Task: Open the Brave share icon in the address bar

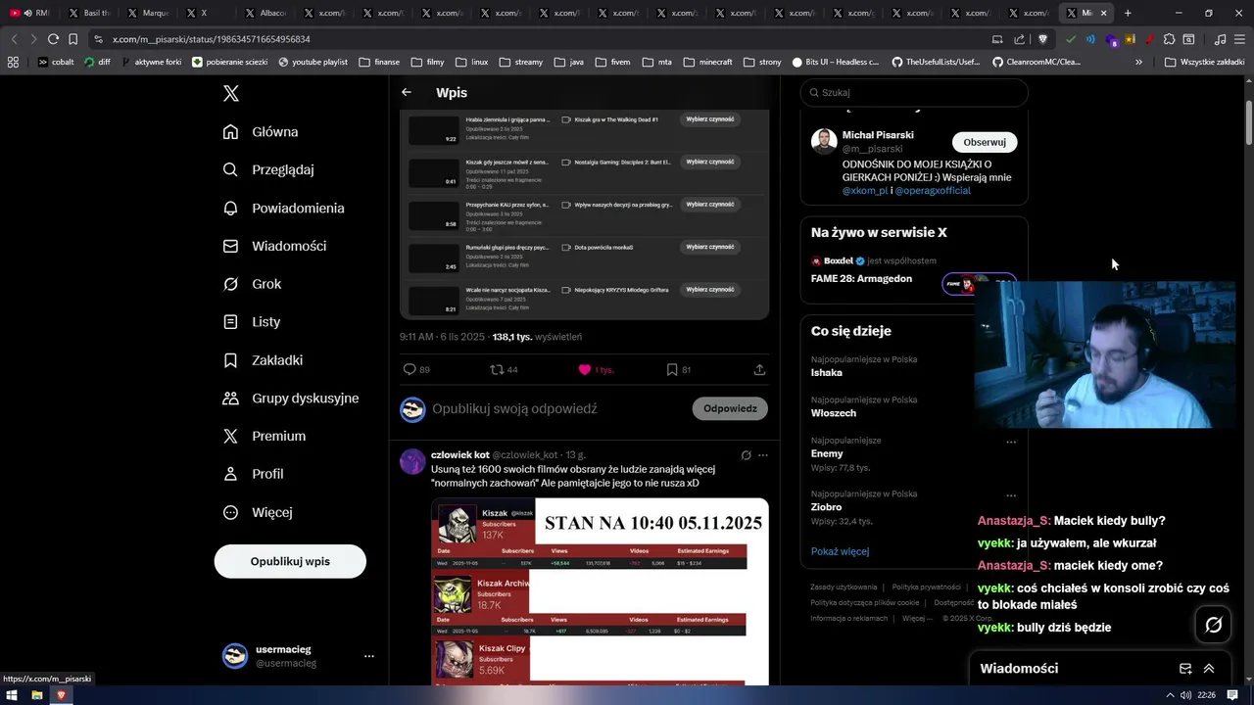Action: pyautogui.click(x=1019, y=39)
